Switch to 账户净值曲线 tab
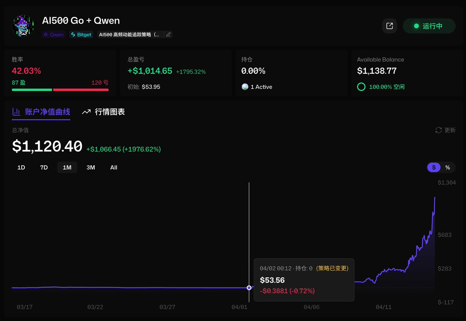 tap(41, 112)
